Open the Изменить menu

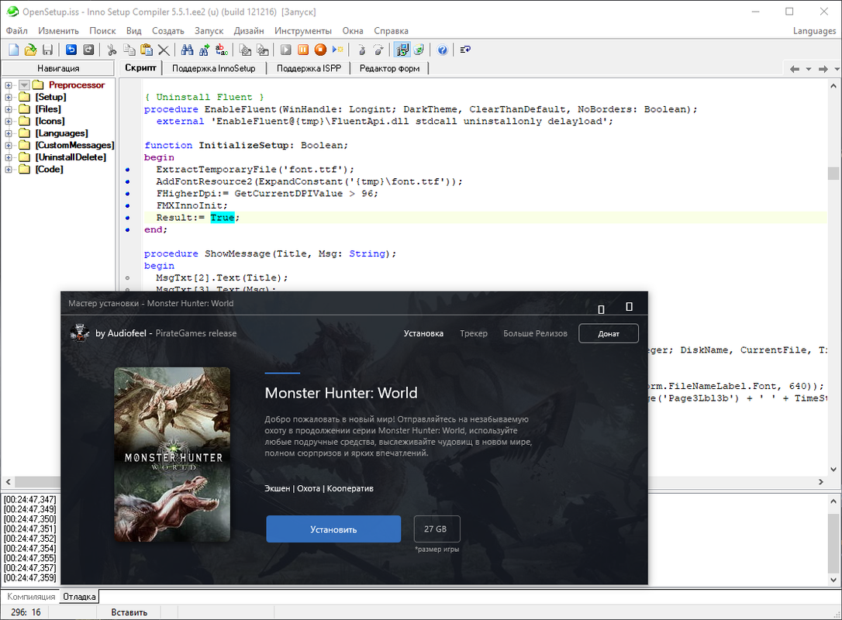[58, 30]
